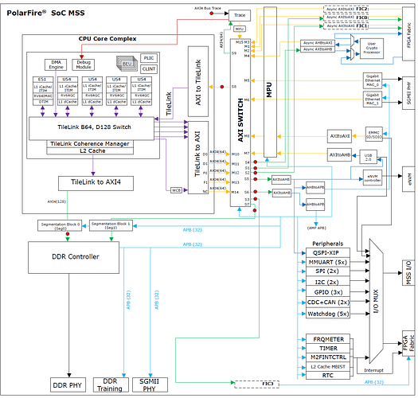Select the Gigabit Ethernet MAC_0 block
Viewport: 418px width, 398px height.
click(372, 80)
